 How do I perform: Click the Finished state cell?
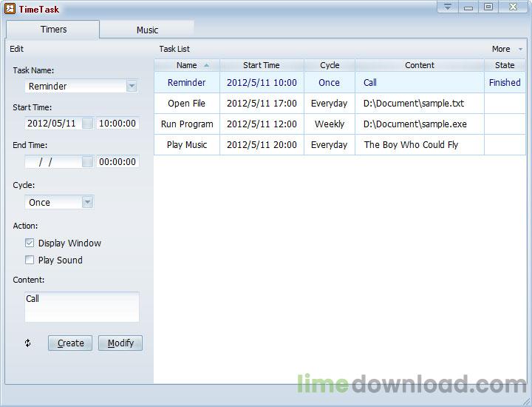pos(505,83)
